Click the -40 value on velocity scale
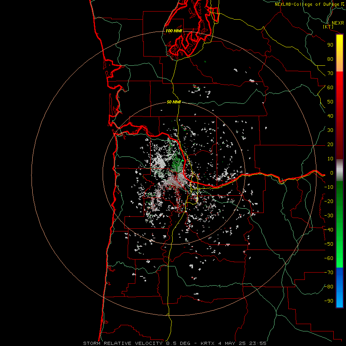Image resolution: width=346 pixels, height=346 pixels. click(x=329, y=230)
